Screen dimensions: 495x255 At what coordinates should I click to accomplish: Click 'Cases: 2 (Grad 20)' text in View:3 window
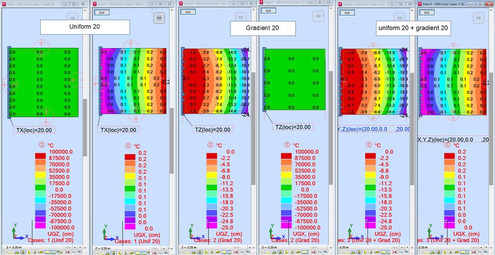pos(217,240)
